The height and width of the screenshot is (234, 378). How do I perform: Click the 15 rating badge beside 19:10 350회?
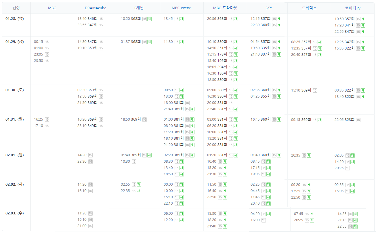(x=101, y=48)
